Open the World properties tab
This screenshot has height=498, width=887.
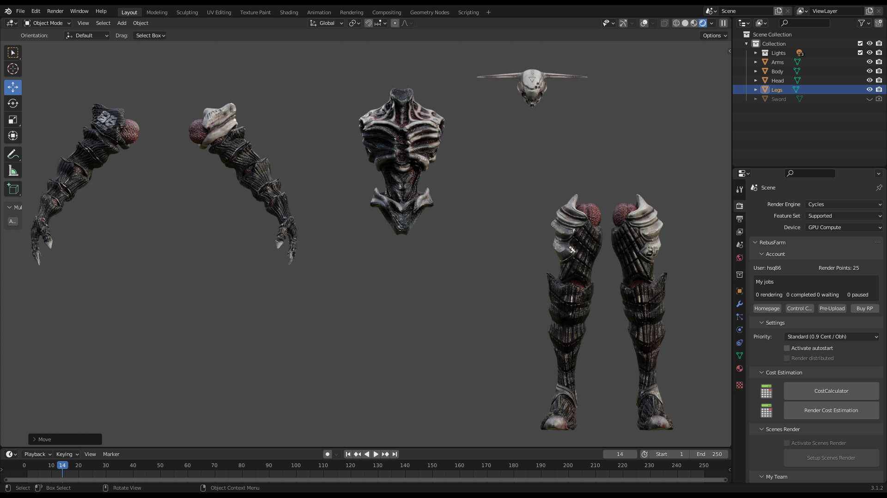coord(740,258)
